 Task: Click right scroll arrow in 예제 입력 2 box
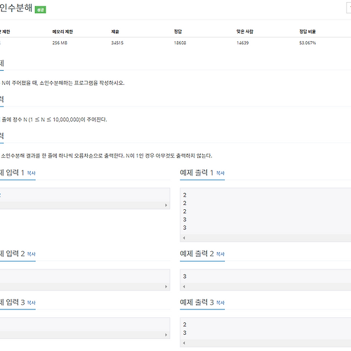coord(166,286)
